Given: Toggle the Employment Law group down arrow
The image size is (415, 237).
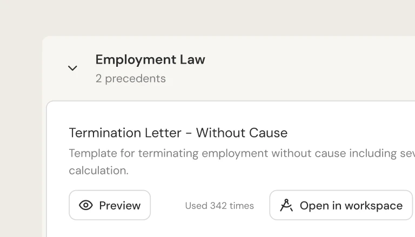Looking at the screenshot, I should pos(72,68).
